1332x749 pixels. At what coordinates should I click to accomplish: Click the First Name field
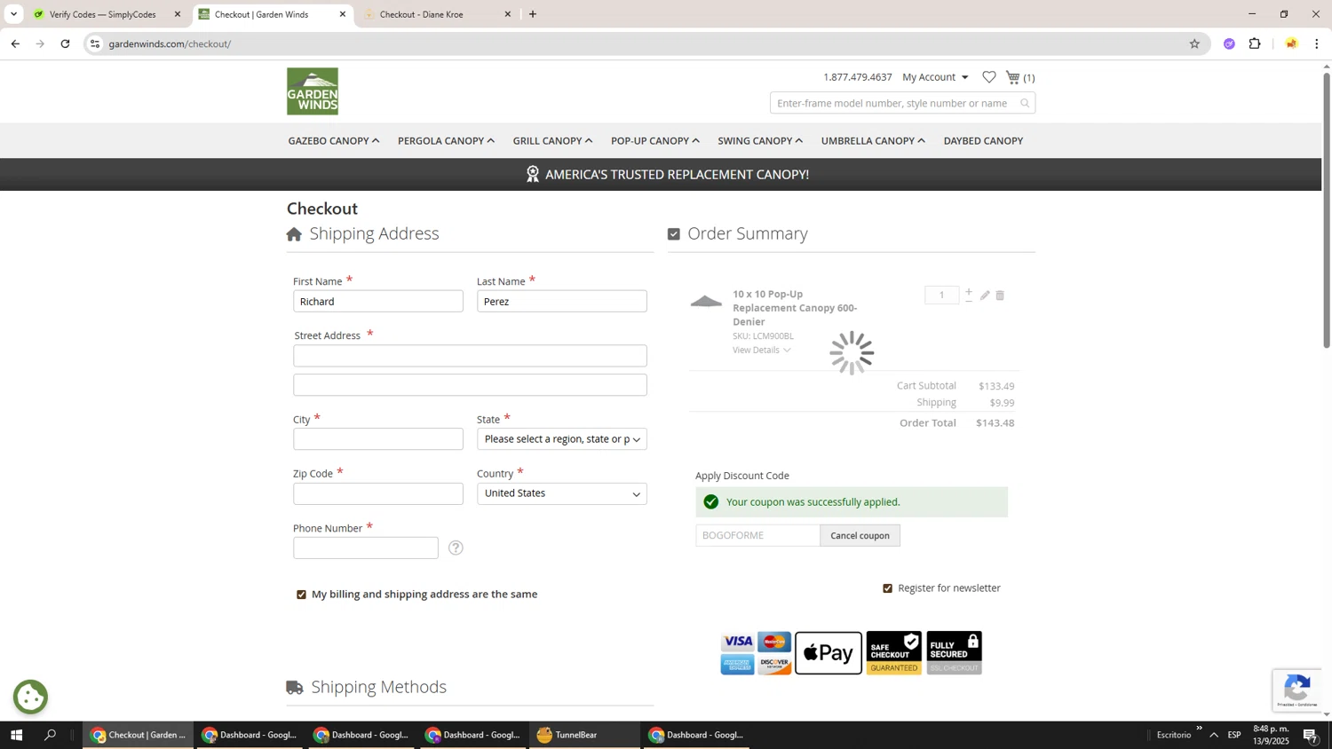(x=377, y=302)
